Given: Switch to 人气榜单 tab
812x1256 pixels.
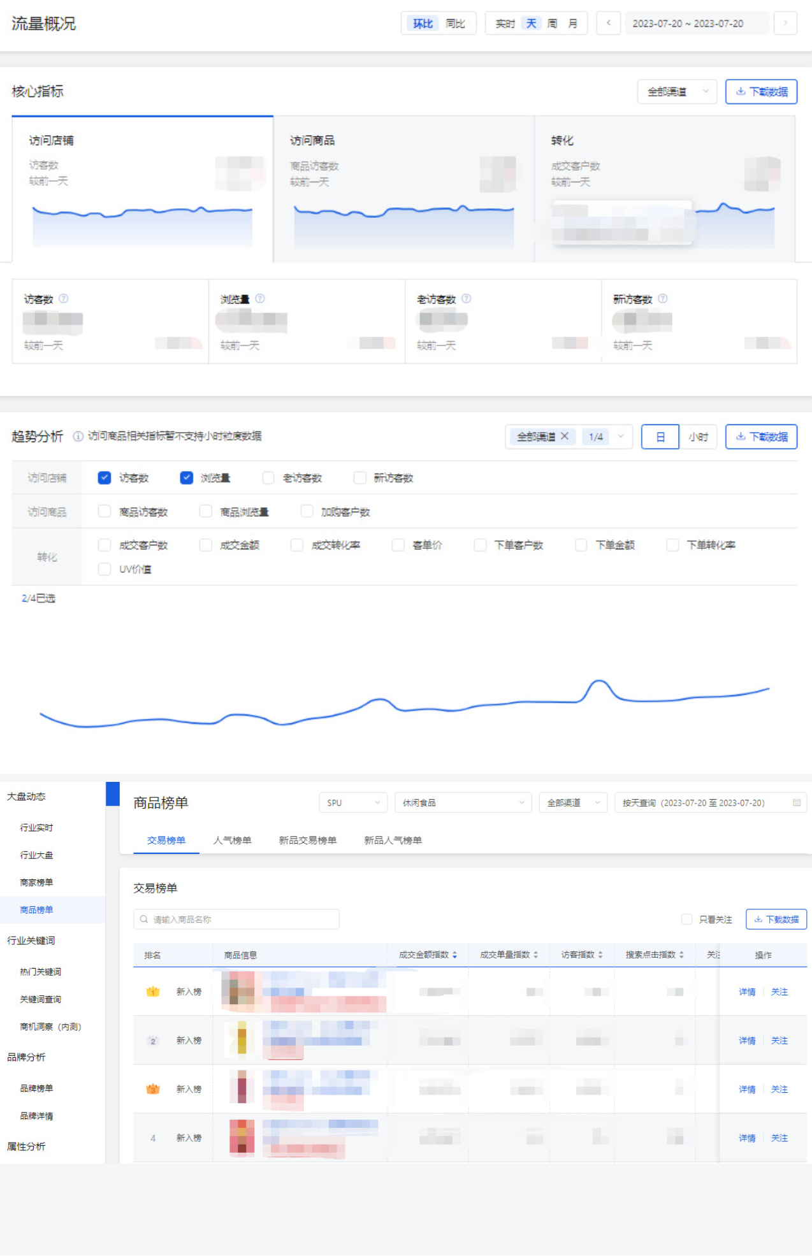Looking at the screenshot, I should [232, 840].
